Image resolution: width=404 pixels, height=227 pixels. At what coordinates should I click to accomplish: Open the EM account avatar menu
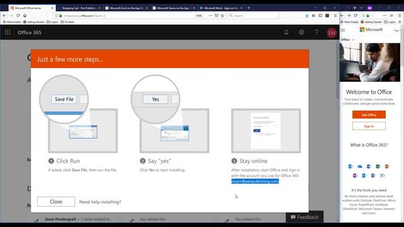(331, 33)
